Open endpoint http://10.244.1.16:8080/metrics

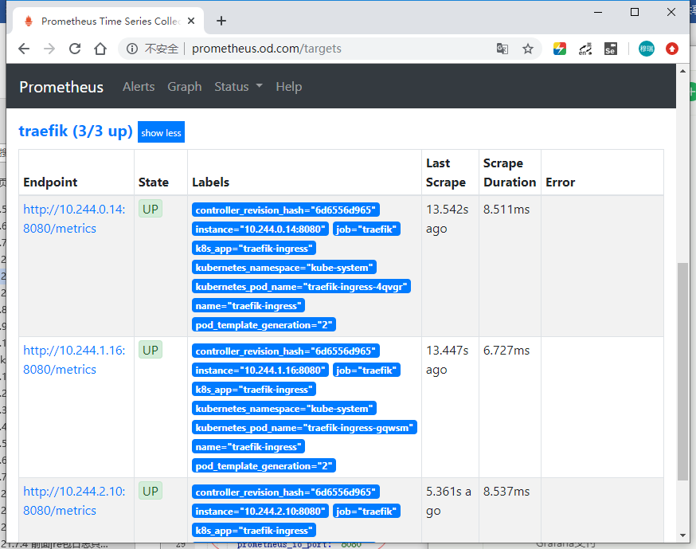pyautogui.click(x=74, y=360)
